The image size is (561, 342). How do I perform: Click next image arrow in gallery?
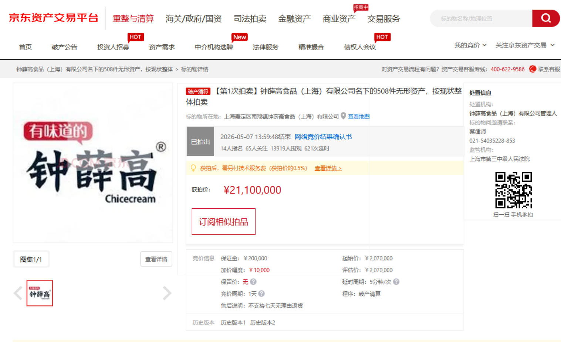point(167,293)
